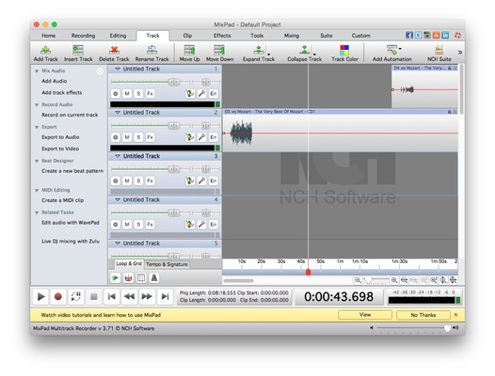This screenshot has width=495, height=376.
Task: Click Edit audio with WavePad
Action: click(x=71, y=223)
